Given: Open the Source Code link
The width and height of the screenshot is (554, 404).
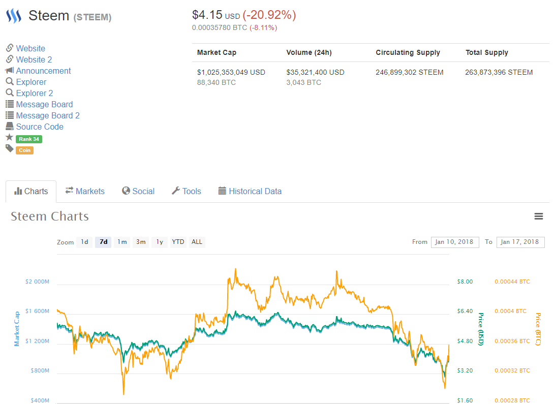Looking at the screenshot, I should [40, 127].
